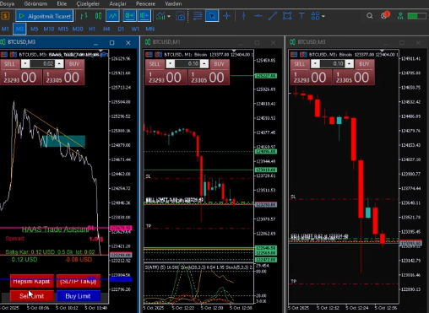Select the cursor pointer tool

(x=212, y=16)
